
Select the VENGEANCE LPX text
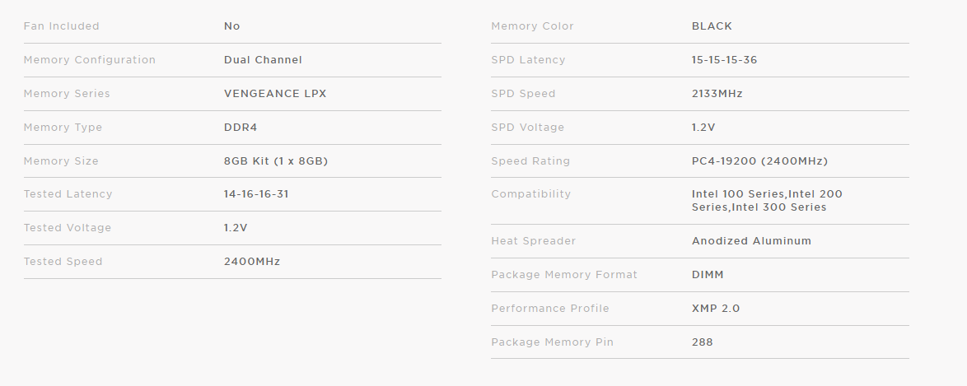click(x=275, y=94)
